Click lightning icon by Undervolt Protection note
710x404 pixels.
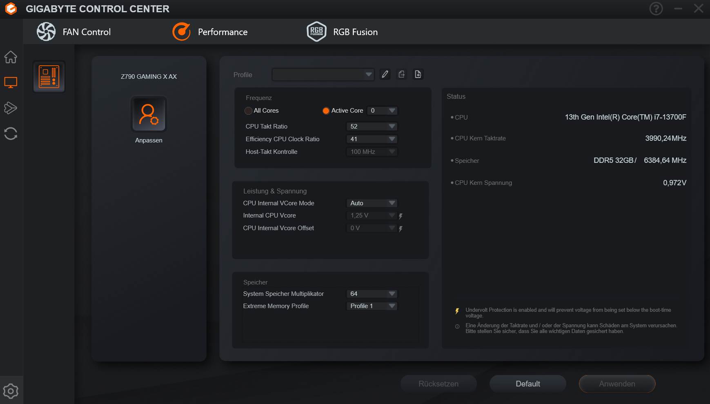pyautogui.click(x=457, y=311)
